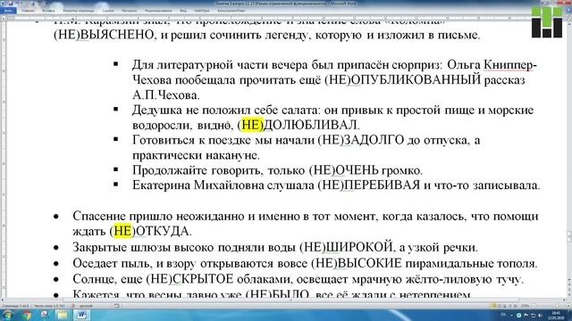This screenshot has width=572, height=321.
Task: Click the vertical scrollbar thumb
Action: tap(569, 236)
